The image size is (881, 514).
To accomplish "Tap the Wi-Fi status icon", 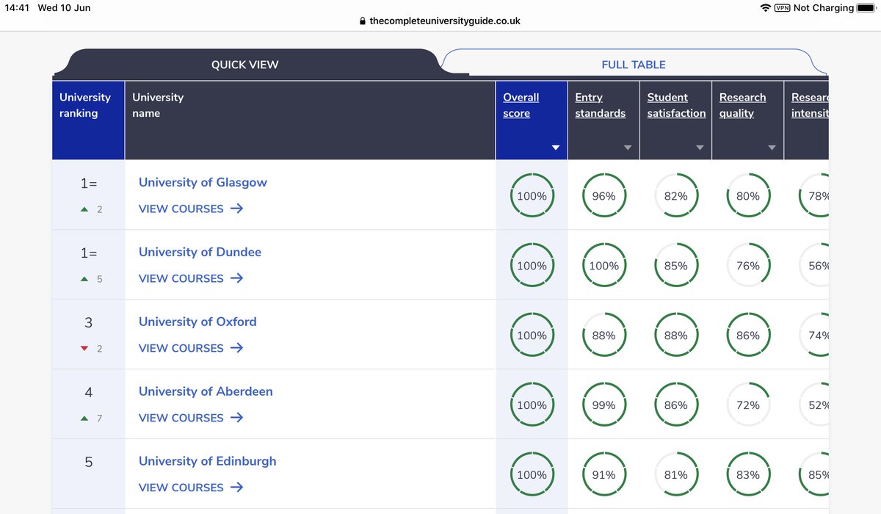I will pos(766,8).
